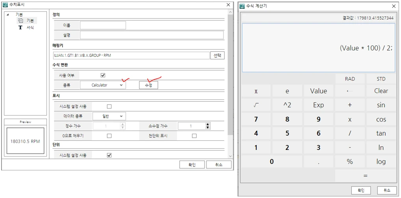Click the formula expression area in calculator
This screenshot has width=401, height=198.
pos(318,48)
